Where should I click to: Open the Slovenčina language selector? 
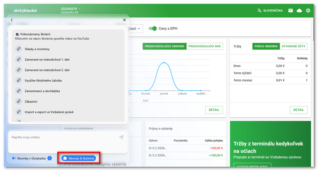click(x=270, y=10)
